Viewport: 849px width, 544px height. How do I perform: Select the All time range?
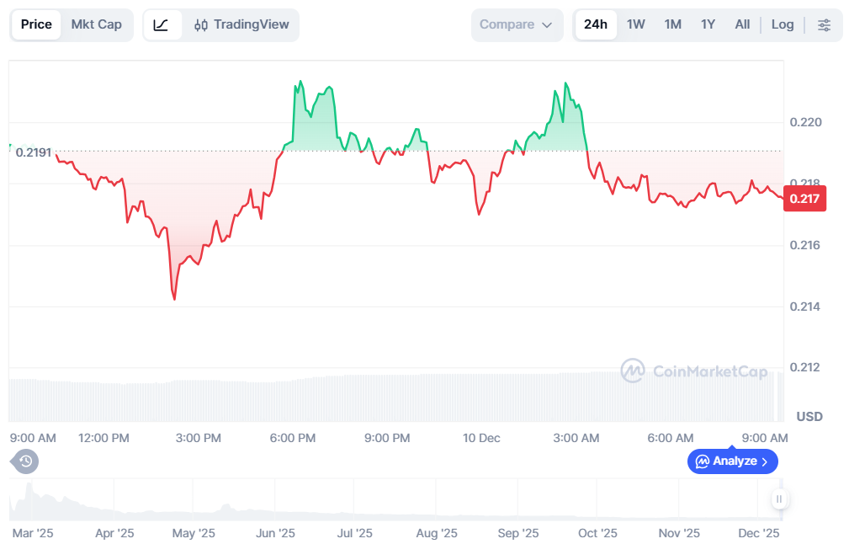[742, 24]
